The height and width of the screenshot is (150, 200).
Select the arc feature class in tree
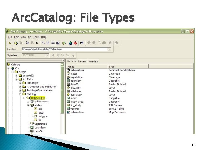click(x=40, y=109)
